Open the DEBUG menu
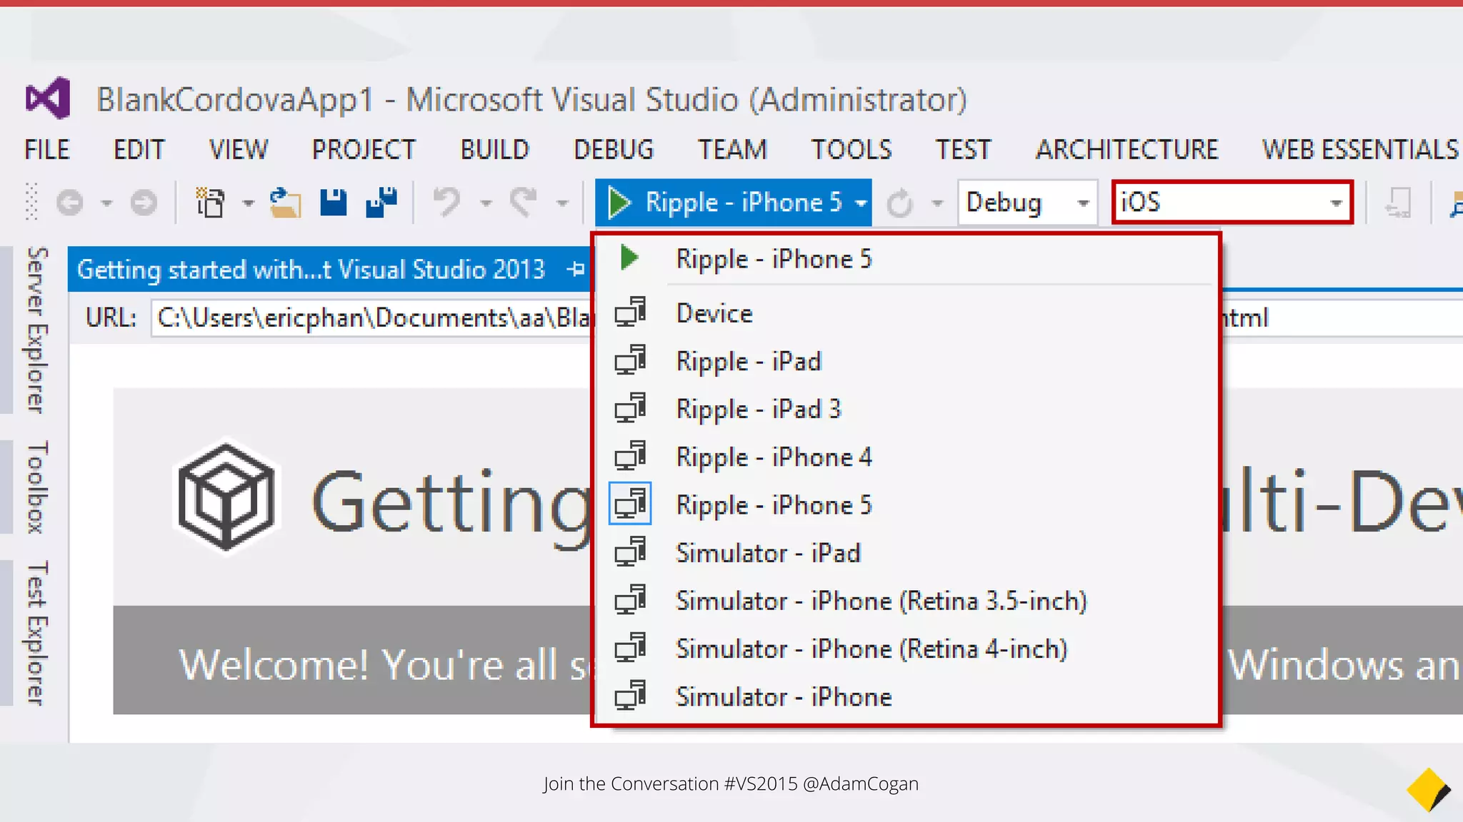The width and height of the screenshot is (1463, 822). [x=614, y=149]
